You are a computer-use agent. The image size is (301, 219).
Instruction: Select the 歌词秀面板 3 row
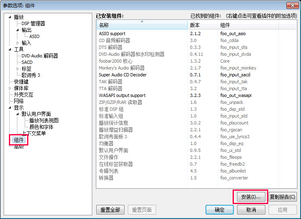click(197, 137)
